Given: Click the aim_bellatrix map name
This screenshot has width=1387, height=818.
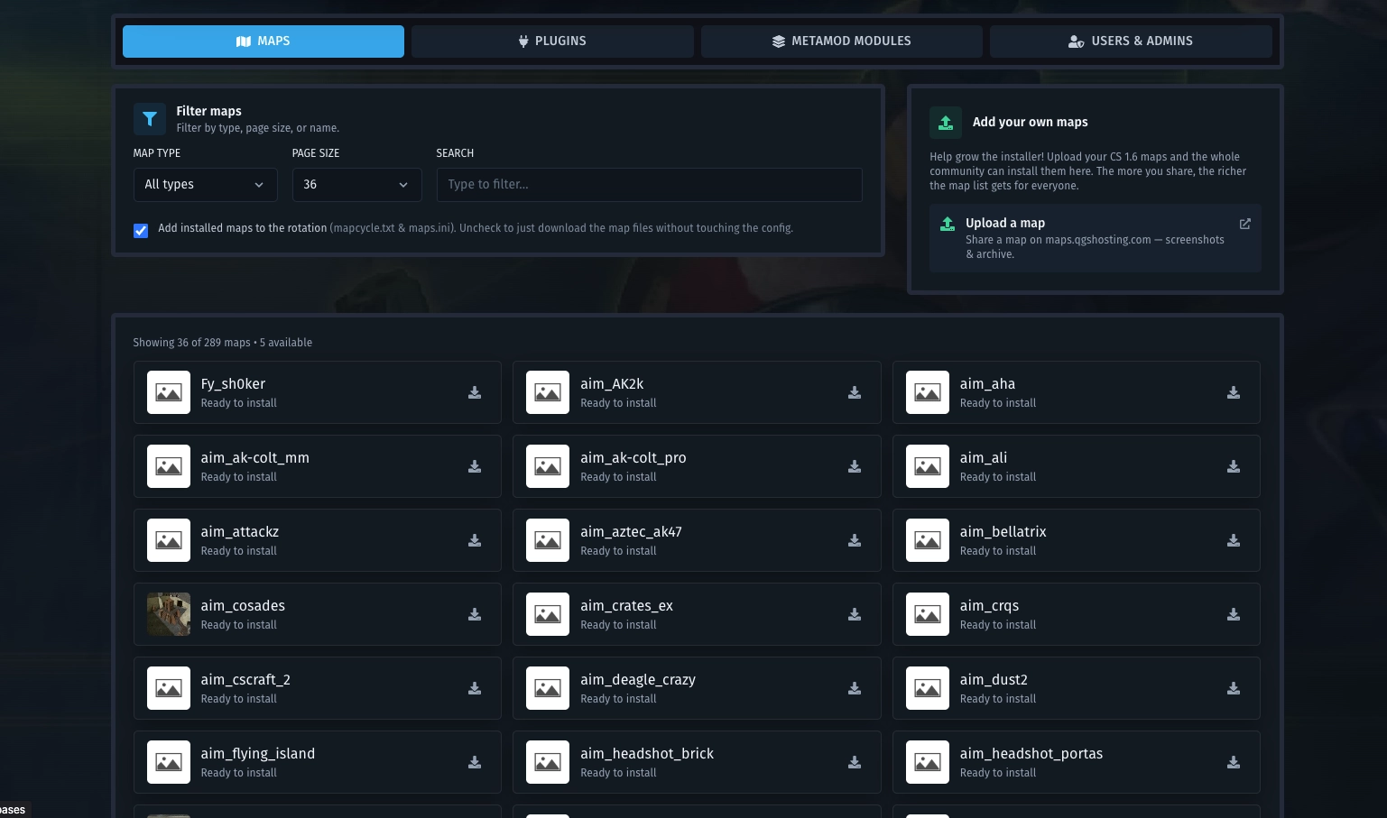Looking at the screenshot, I should pyautogui.click(x=1003, y=531).
